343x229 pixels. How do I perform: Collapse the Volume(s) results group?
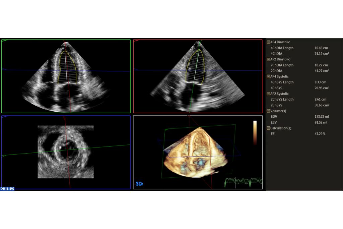tap(268, 111)
